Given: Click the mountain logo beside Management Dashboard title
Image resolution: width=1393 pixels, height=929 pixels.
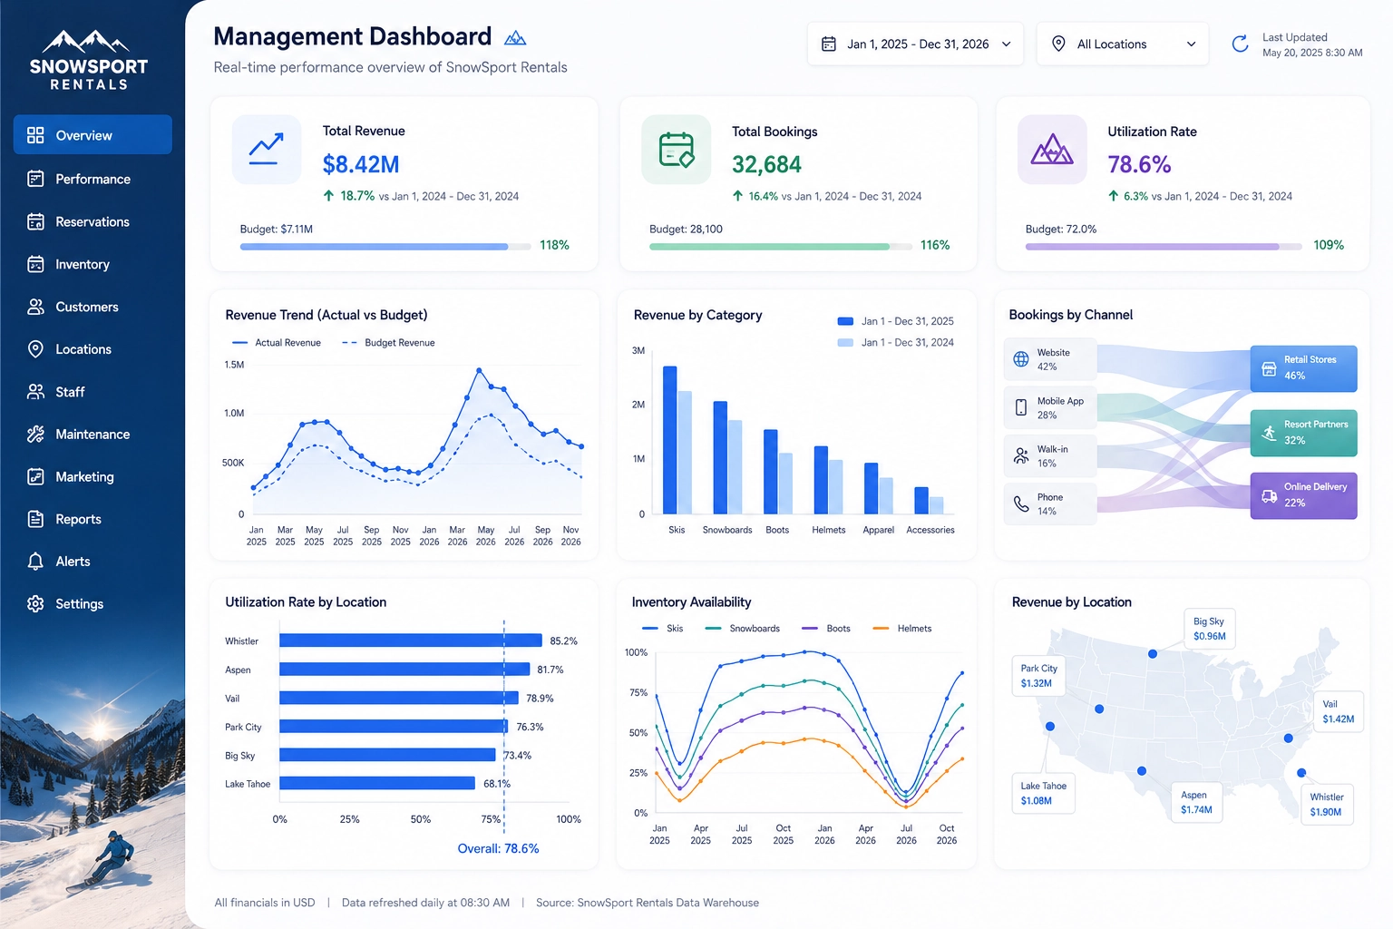Looking at the screenshot, I should (515, 37).
